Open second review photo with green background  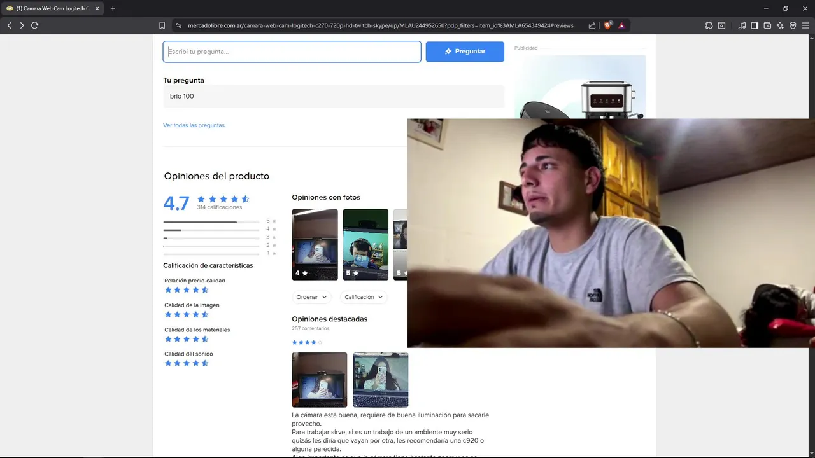[x=365, y=244]
